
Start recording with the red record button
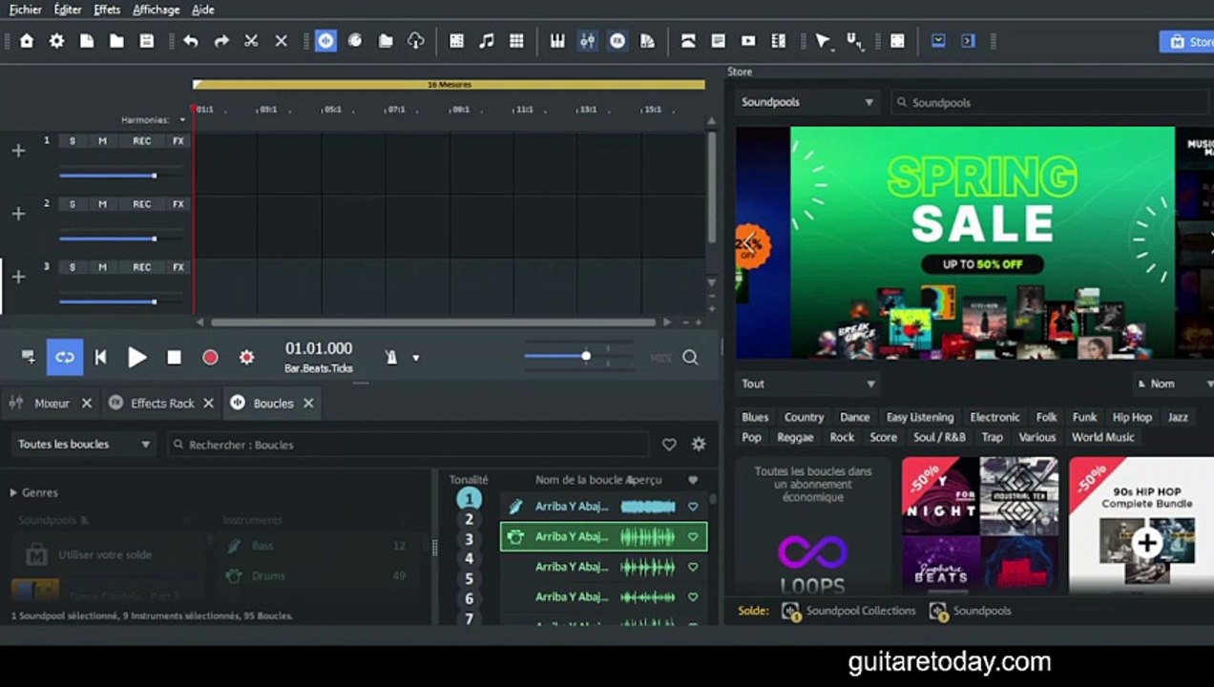(210, 357)
